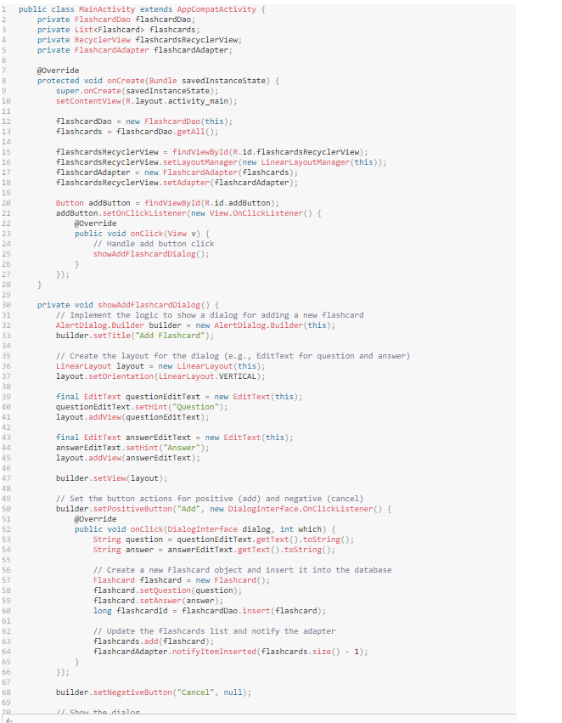Image resolution: width=562 pixels, height=723 pixels.
Task: Click the '// Update the flashcards list' comment
Action: [214, 630]
